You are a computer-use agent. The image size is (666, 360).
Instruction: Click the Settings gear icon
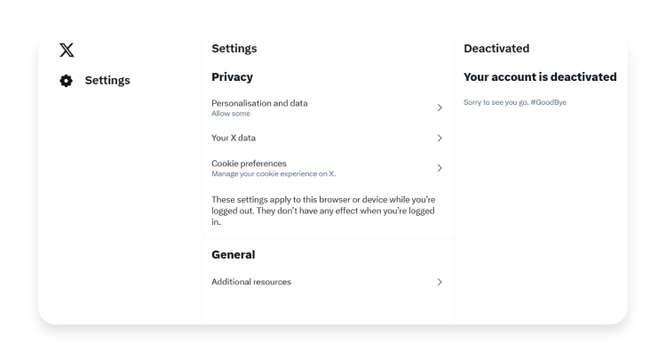[66, 81]
